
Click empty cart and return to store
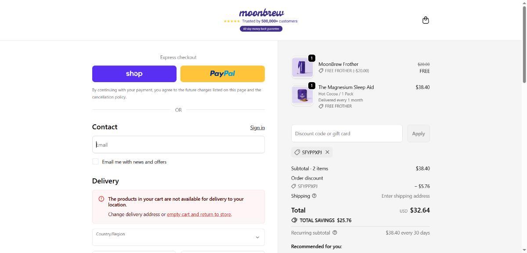(199, 214)
